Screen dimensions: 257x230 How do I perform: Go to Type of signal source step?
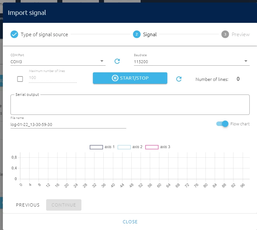[44, 34]
